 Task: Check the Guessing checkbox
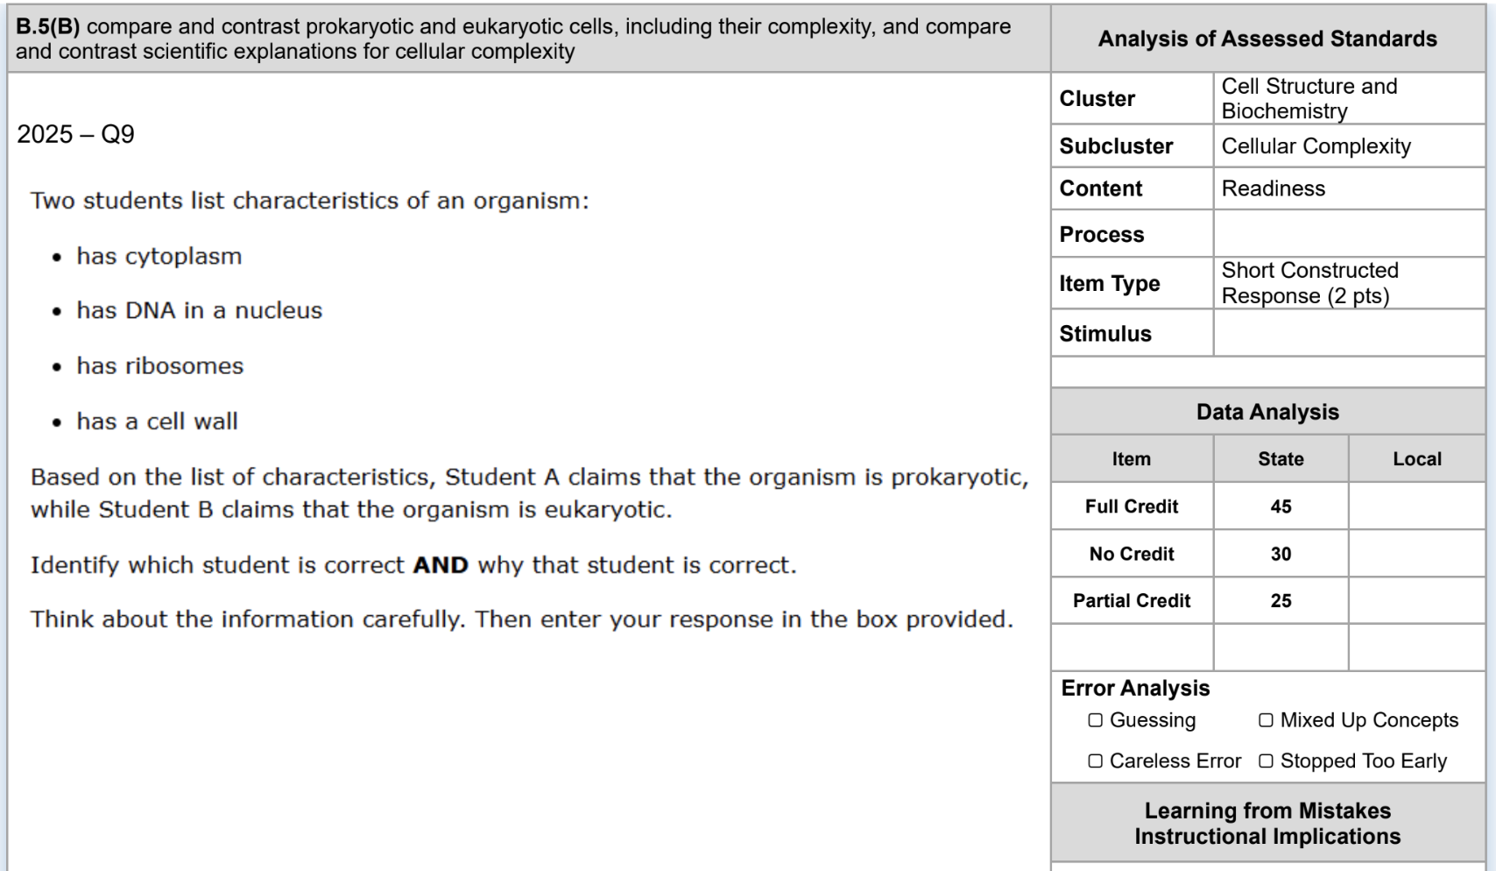(1095, 720)
